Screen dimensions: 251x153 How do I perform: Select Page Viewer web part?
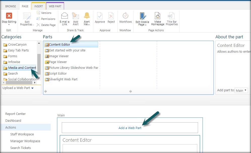coord(56,62)
